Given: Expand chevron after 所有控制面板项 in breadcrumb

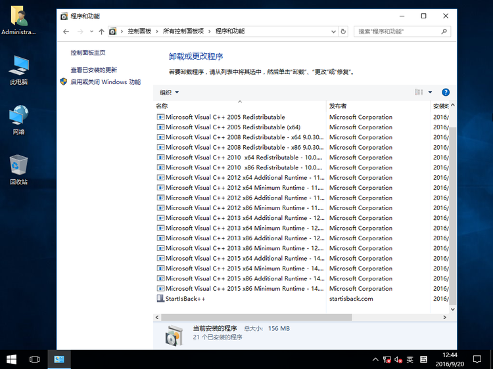Looking at the screenshot, I should coord(210,32).
